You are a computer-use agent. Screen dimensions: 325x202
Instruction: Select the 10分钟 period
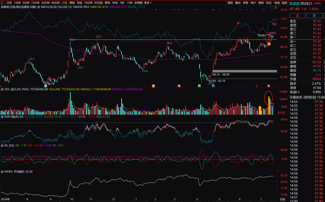click(x=88, y=3)
